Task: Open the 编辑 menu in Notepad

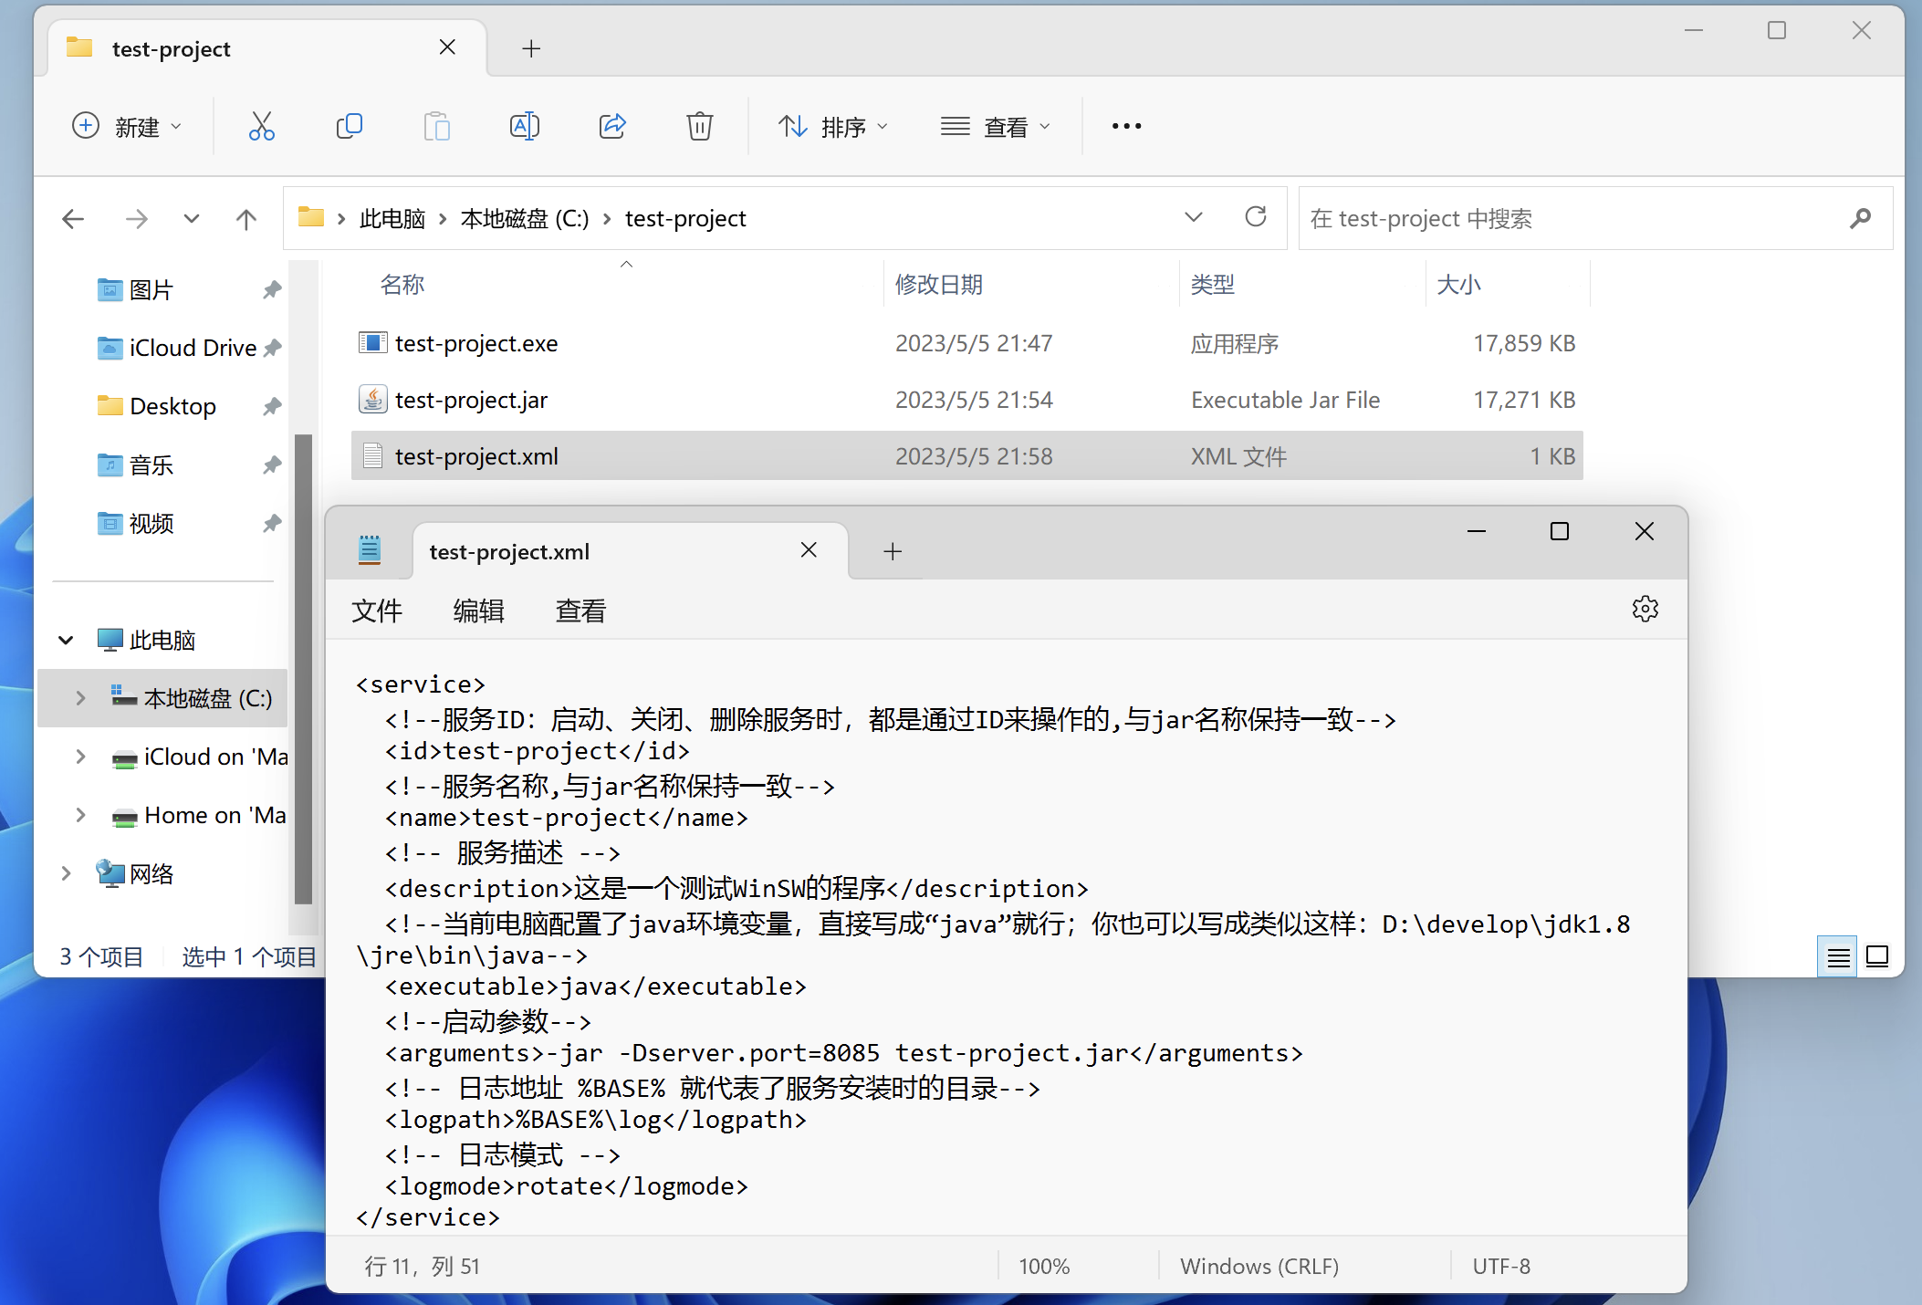Action: point(478,611)
